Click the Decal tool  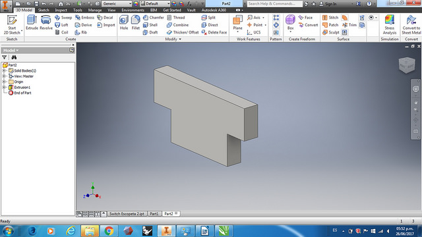[105, 18]
